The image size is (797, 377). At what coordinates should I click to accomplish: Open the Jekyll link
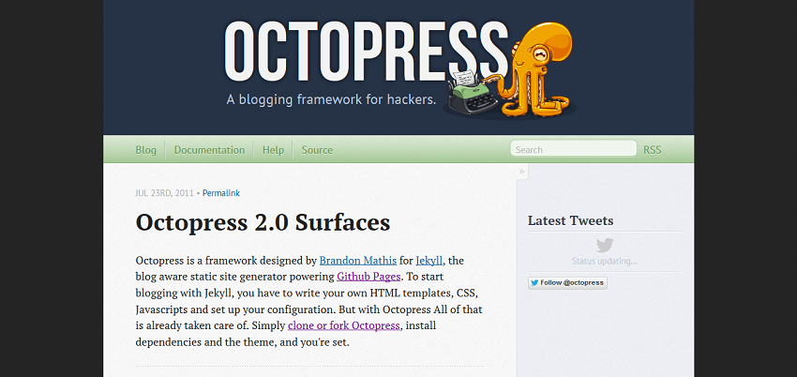429,261
